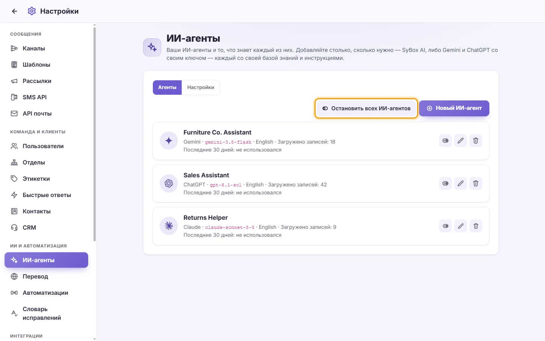The width and height of the screenshot is (545, 341).
Task: Go back with the arrow icon
Action: coord(14,11)
